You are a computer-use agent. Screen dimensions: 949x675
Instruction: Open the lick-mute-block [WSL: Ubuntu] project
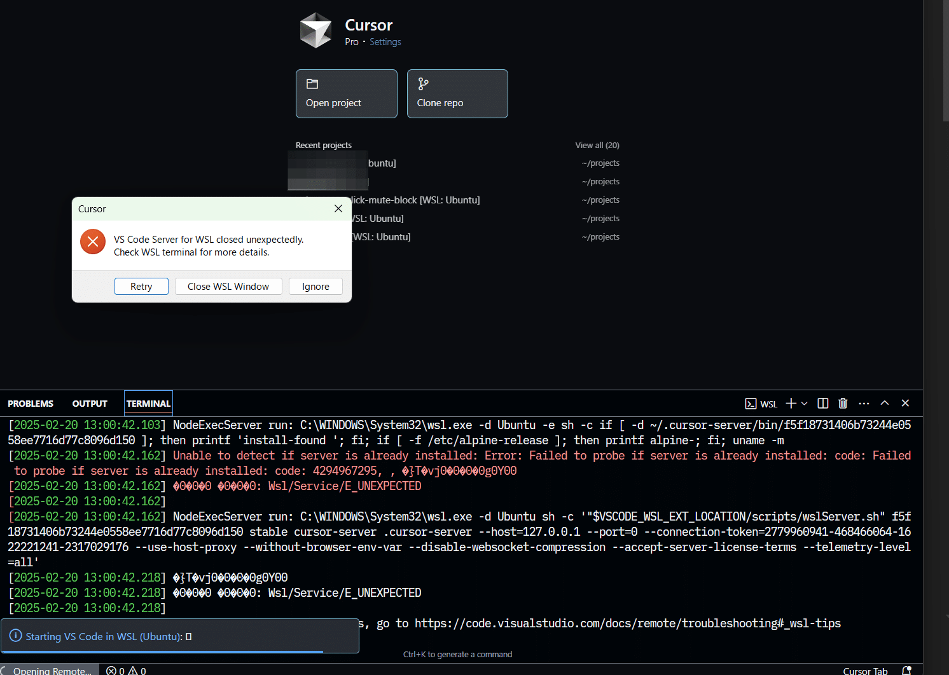[x=415, y=200]
